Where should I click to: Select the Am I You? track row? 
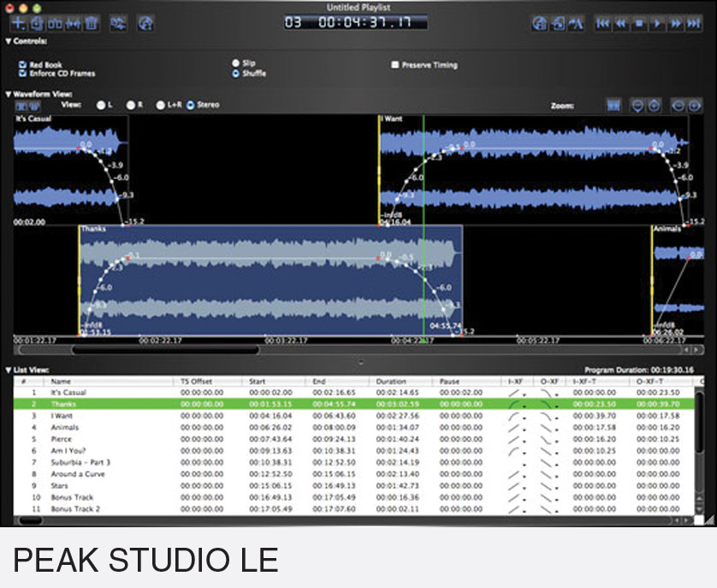(x=354, y=451)
